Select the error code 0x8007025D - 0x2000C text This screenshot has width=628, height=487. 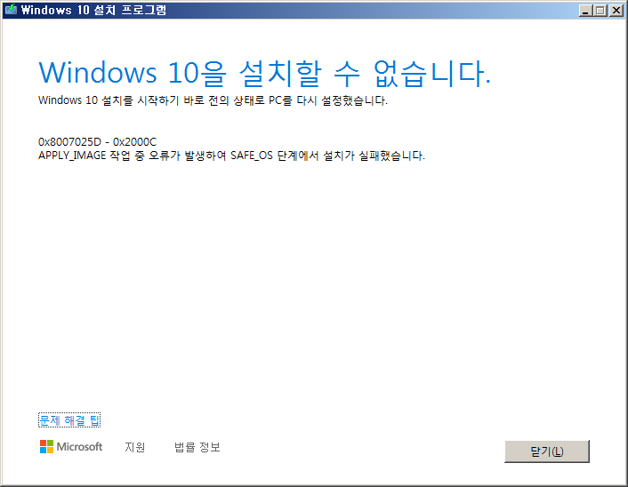(97, 142)
